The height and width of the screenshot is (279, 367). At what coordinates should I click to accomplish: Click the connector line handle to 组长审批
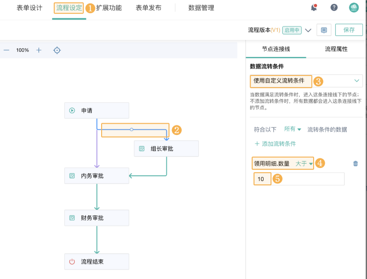[132, 129]
